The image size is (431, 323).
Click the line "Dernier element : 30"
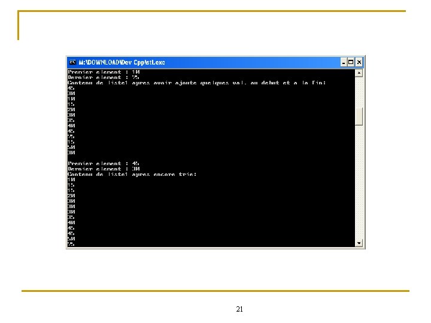[x=104, y=169]
